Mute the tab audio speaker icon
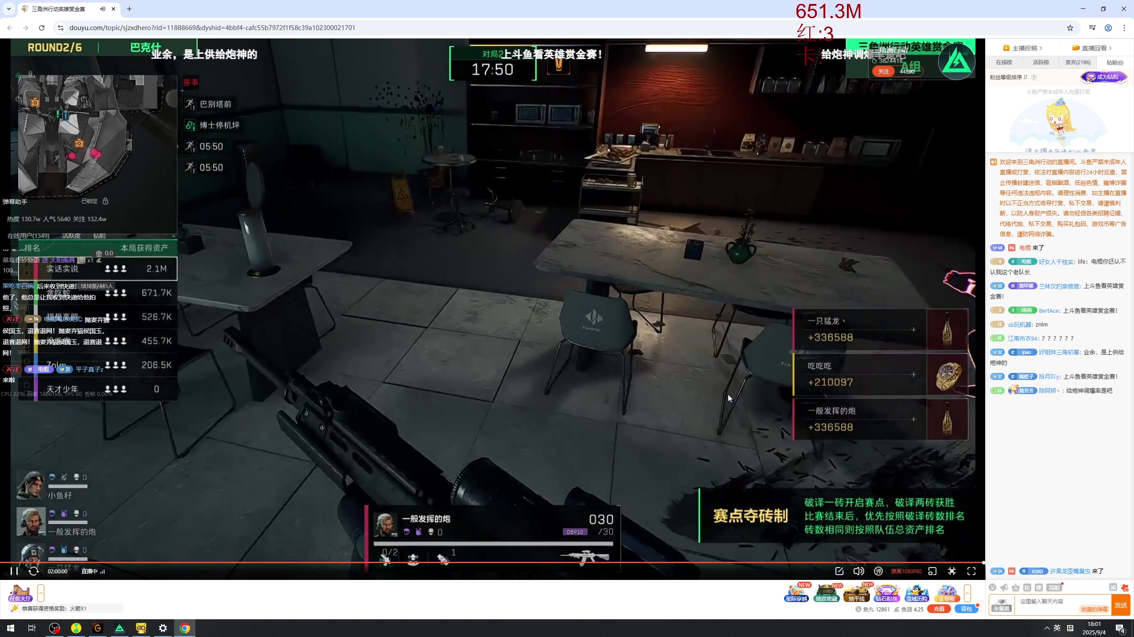Screen dimensions: 1134x637 (102, 9)
